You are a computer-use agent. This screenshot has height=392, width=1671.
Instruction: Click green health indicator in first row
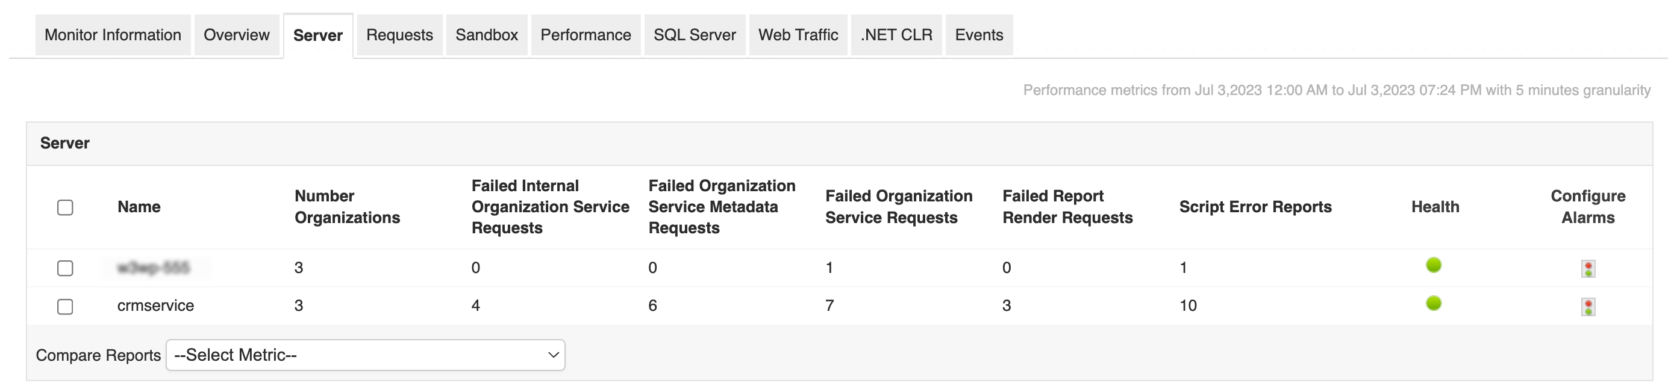1433,265
